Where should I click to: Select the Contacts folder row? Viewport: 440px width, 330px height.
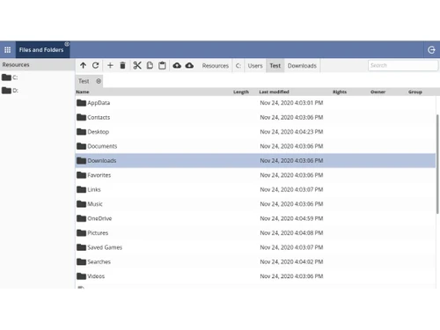pos(255,117)
